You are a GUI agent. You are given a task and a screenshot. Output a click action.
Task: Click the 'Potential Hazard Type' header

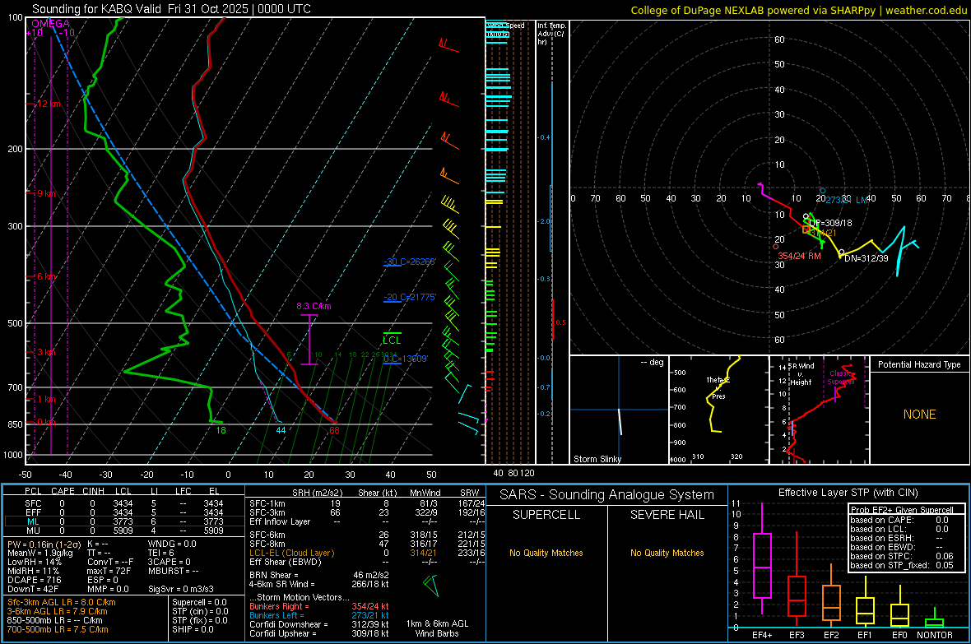point(919,364)
